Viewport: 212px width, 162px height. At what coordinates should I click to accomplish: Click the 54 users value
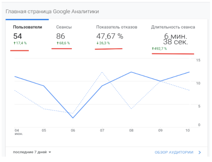point(18,36)
